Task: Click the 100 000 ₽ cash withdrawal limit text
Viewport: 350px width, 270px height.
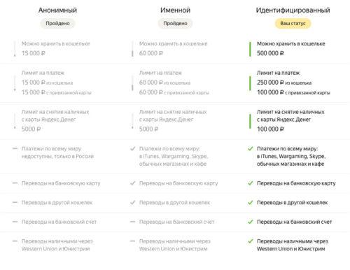Action: click(x=270, y=129)
